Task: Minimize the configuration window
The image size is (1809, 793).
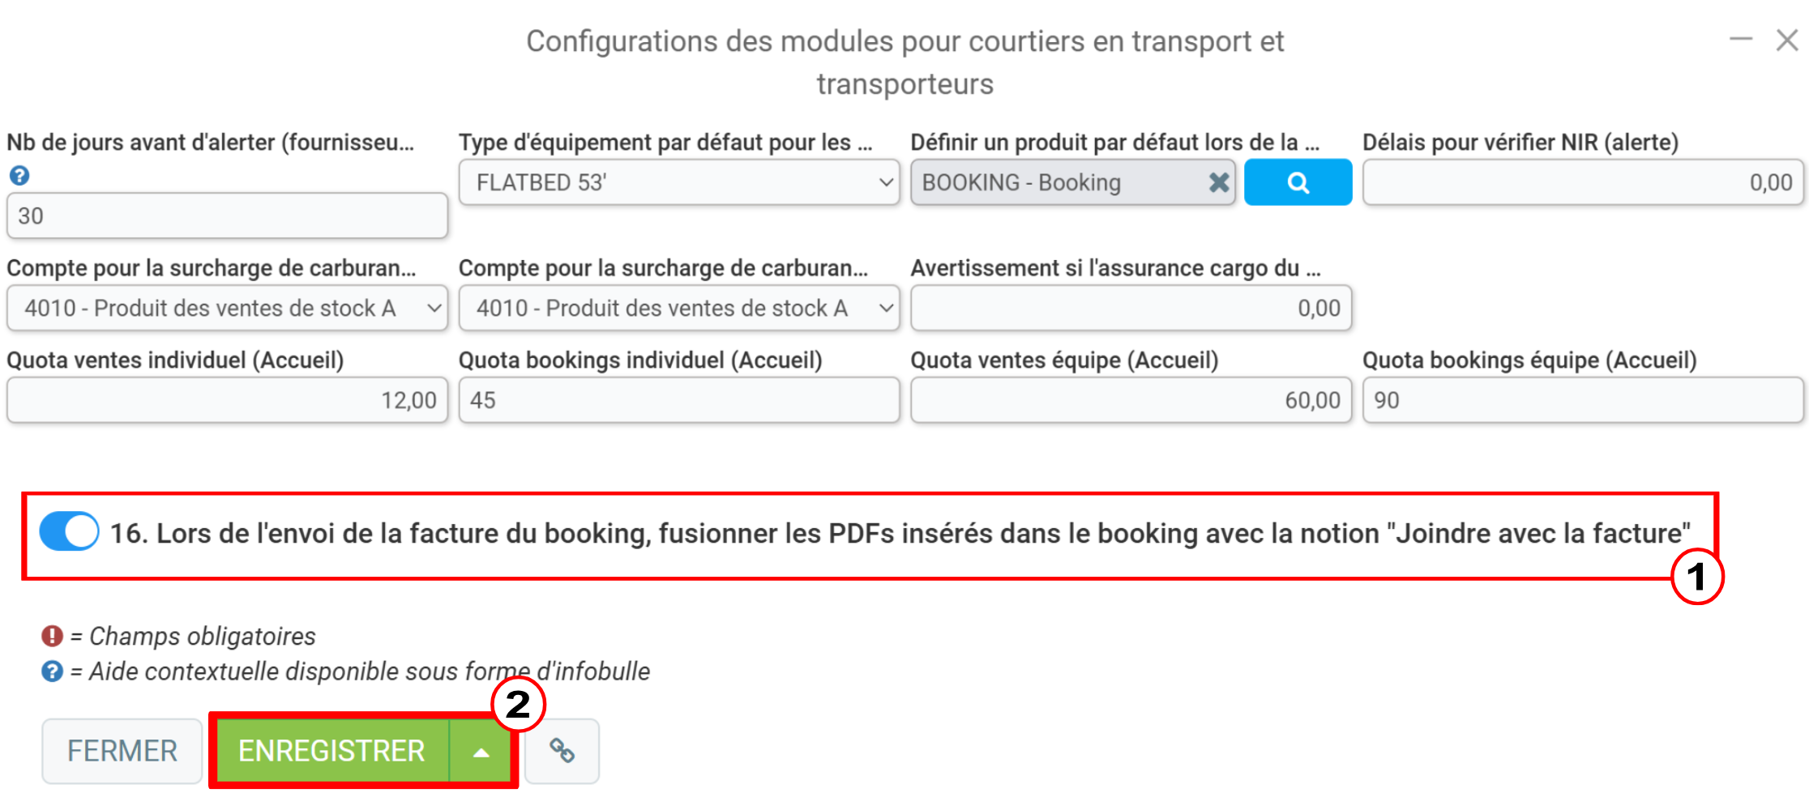Action: click(x=1740, y=39)
